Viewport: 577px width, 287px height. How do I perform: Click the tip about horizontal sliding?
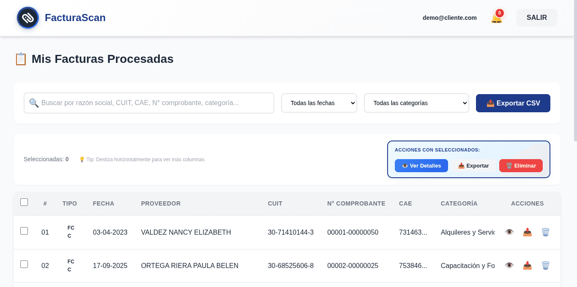[x=142, y=160]
